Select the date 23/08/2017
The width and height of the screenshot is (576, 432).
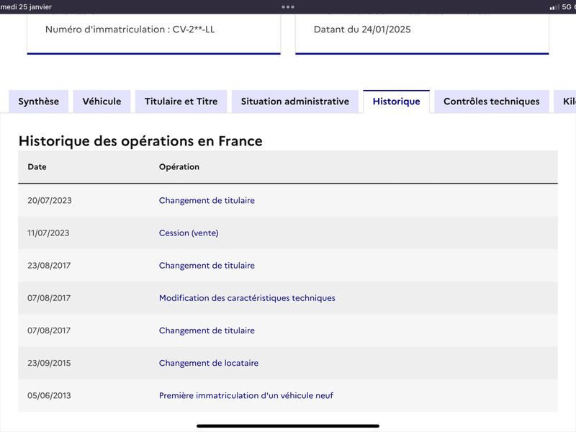[49, 266]
